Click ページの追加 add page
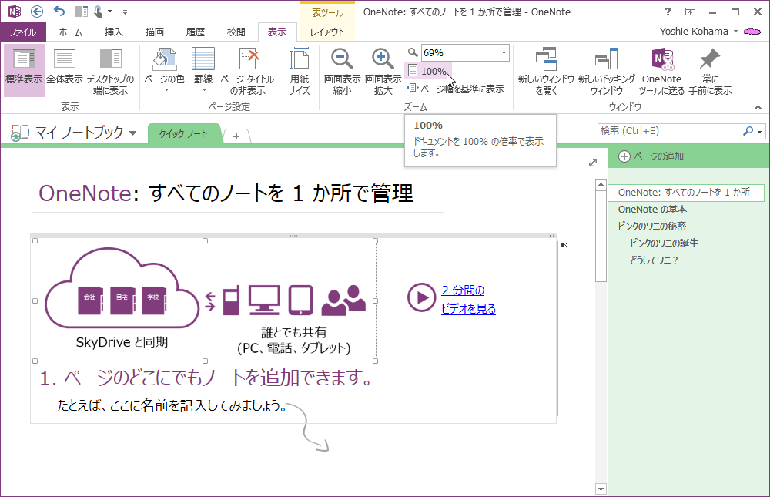The height and width of the screenshot is (497, 770). [x=651, y=156]
